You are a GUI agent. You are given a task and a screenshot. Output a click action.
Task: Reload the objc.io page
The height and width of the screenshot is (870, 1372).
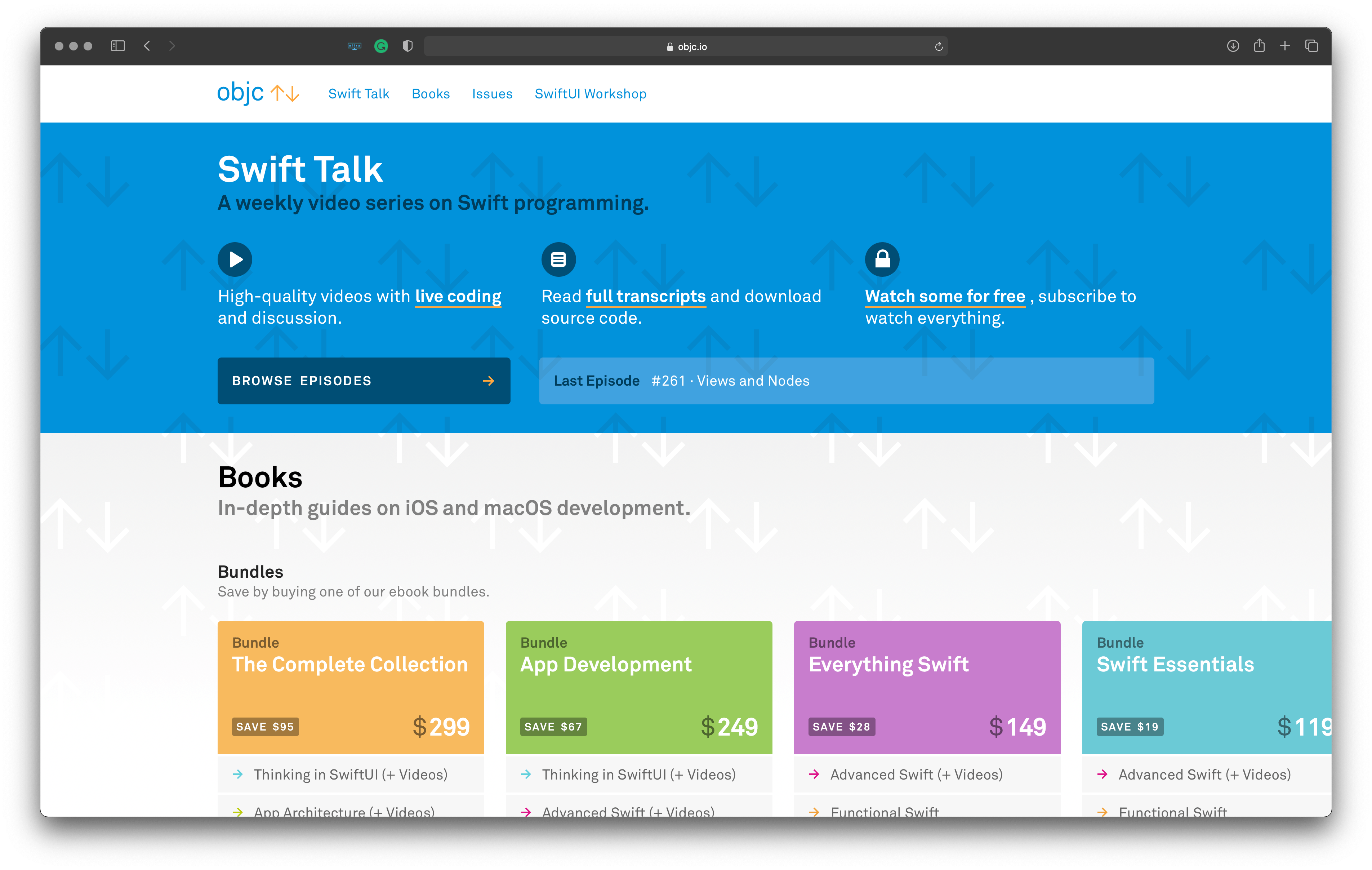(x=939, y=47)
